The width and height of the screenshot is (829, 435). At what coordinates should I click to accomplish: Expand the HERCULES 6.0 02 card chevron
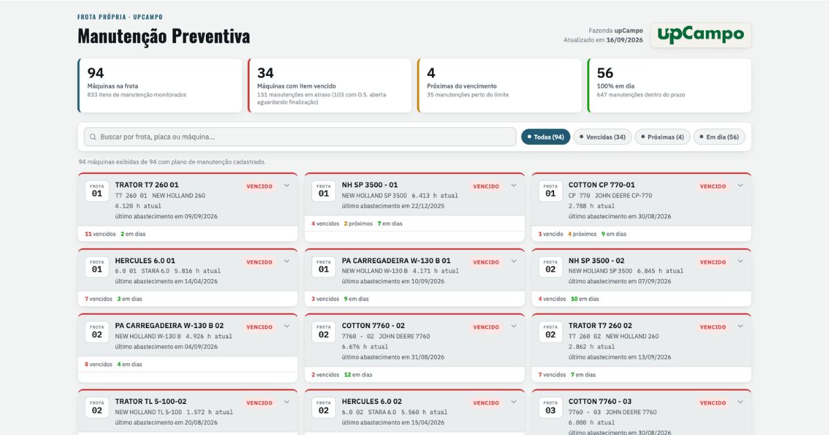(513, 402)
